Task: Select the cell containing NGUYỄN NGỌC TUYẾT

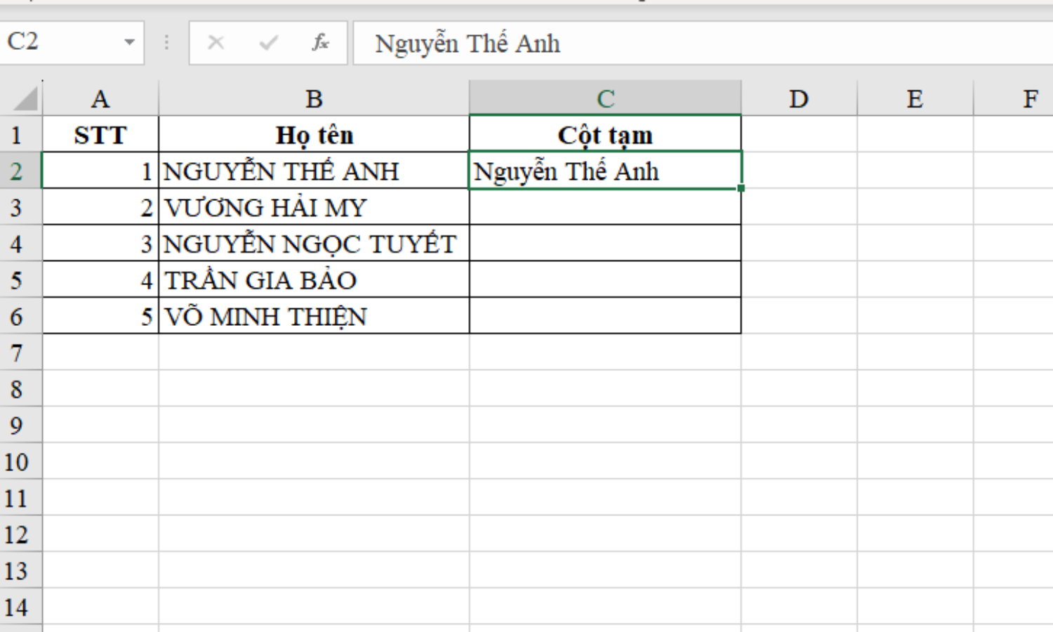Action: pyautogui.click(x=314, y=244)
